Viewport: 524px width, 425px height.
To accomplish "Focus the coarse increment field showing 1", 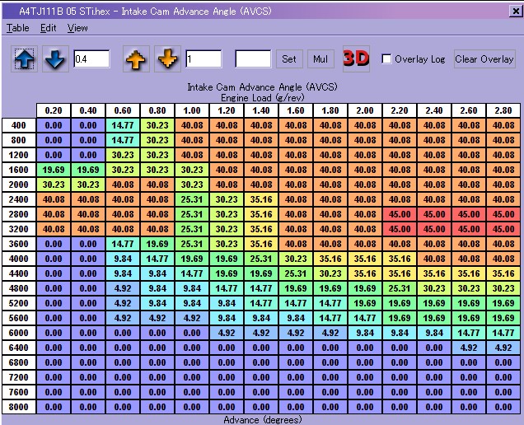I will pos(204,59).
